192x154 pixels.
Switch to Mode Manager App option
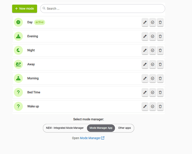pyautogui.click(x=101, y=128)
